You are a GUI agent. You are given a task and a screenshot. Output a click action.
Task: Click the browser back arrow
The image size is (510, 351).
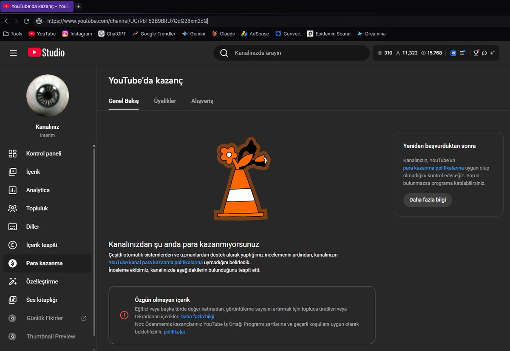6,21
